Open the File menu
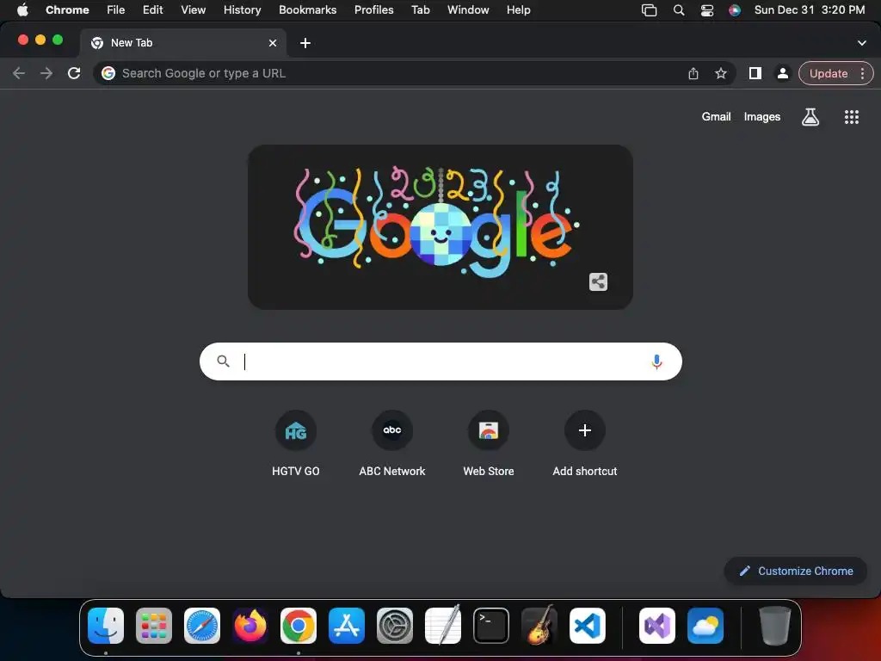This screenshot has height=661, width=881. pyautogui.click(x=116, y=10)
